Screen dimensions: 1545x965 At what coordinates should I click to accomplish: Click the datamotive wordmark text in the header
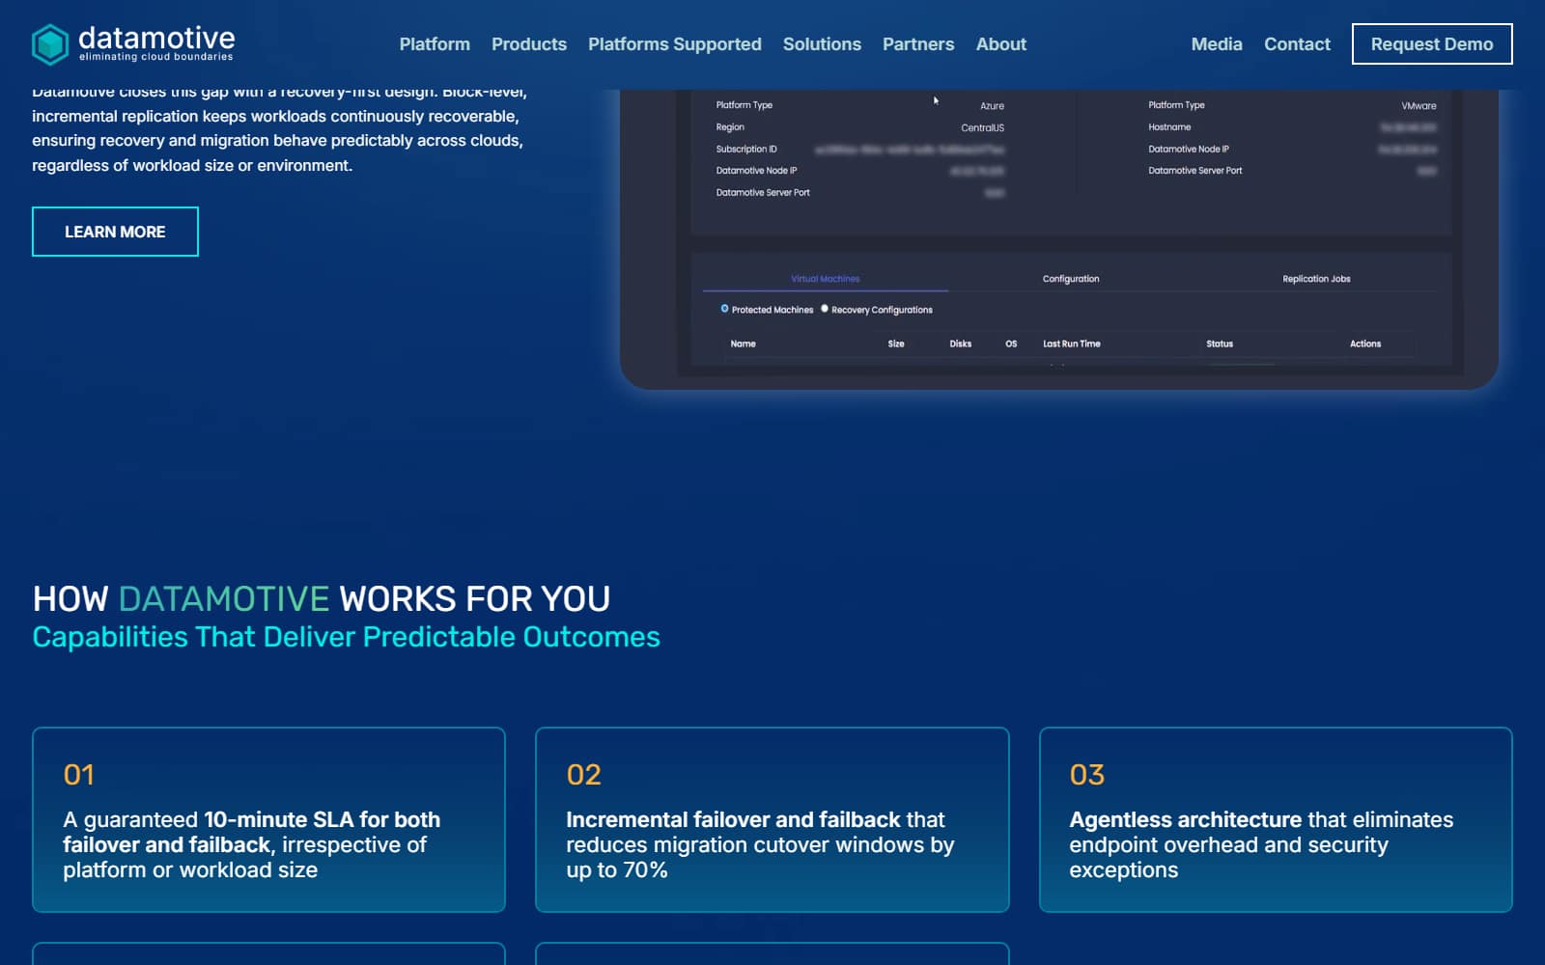[156, 39]
